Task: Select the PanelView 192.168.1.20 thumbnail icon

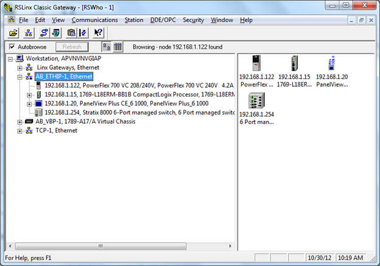Action: click(331, 63)
